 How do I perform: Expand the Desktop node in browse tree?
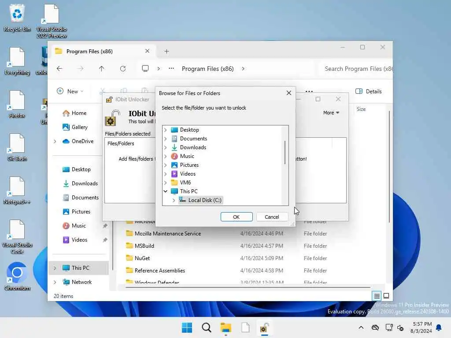[166, 130]
